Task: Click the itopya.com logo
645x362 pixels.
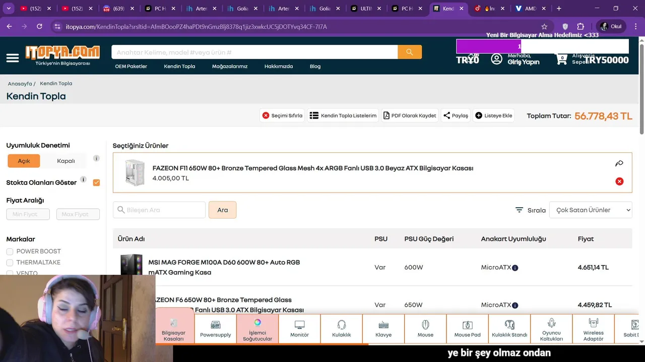Action: point(62,55)
